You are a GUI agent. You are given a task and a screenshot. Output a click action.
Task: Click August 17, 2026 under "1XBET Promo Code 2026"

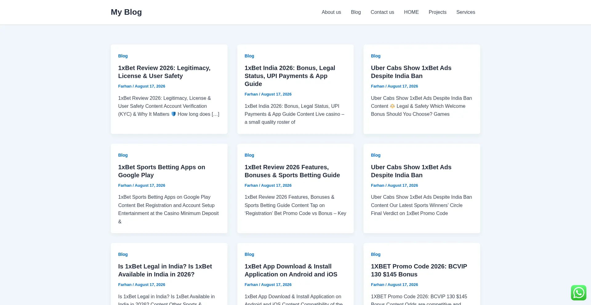coord(403,285)
